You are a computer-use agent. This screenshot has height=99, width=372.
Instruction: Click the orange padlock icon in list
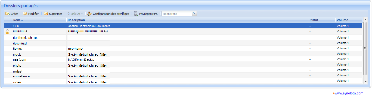[7, 32]
